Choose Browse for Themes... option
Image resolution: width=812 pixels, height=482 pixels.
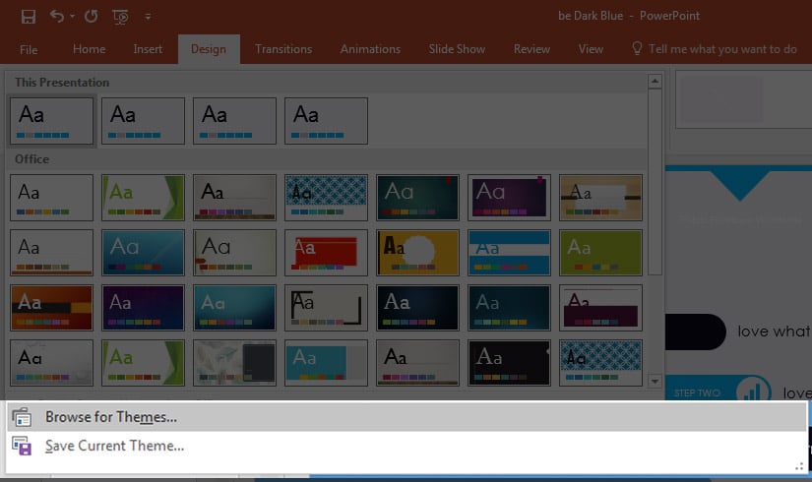[x=111, y=417]
